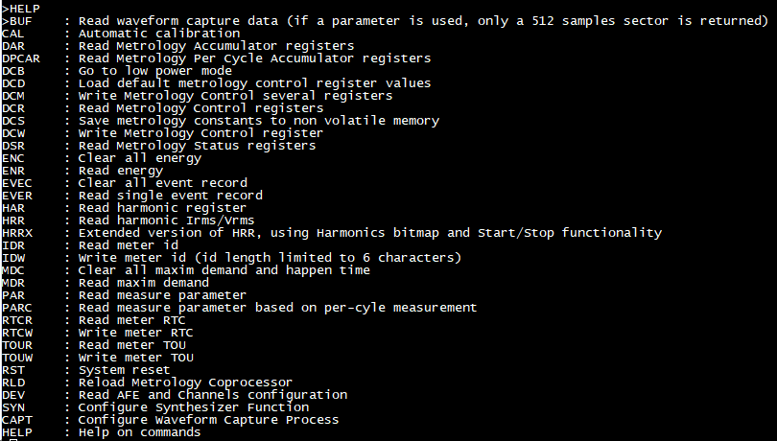Click 'Go to low power mode' text
Viewport: 777px width, 441px height.
point(154,70)
